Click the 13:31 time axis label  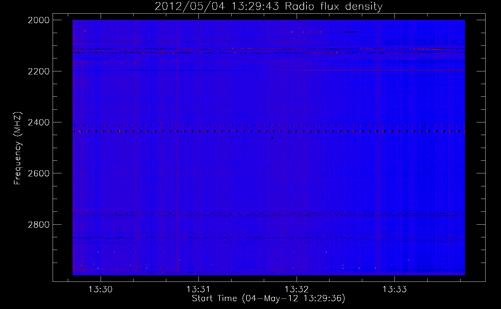198,290
